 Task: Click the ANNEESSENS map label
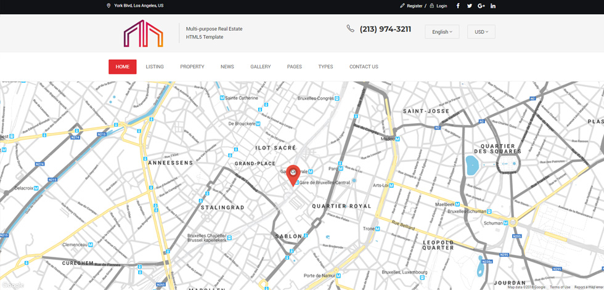coord(171,163)
